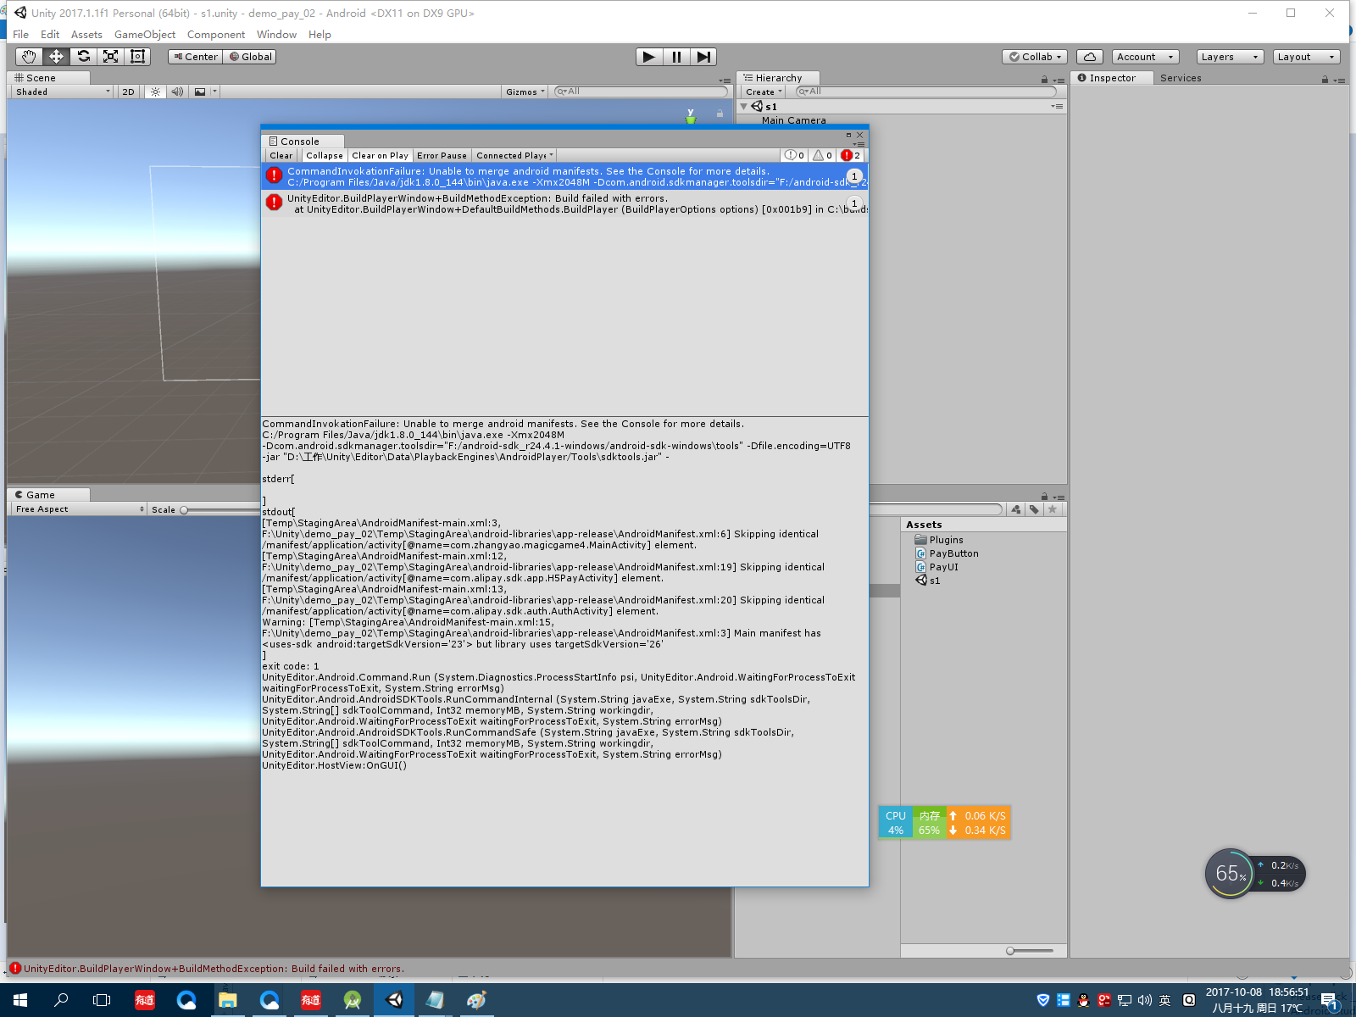The height and width of the screenshot is (1017, 1356).
Task: Toggle Scene effects image icon
Action: click(200, 92)
